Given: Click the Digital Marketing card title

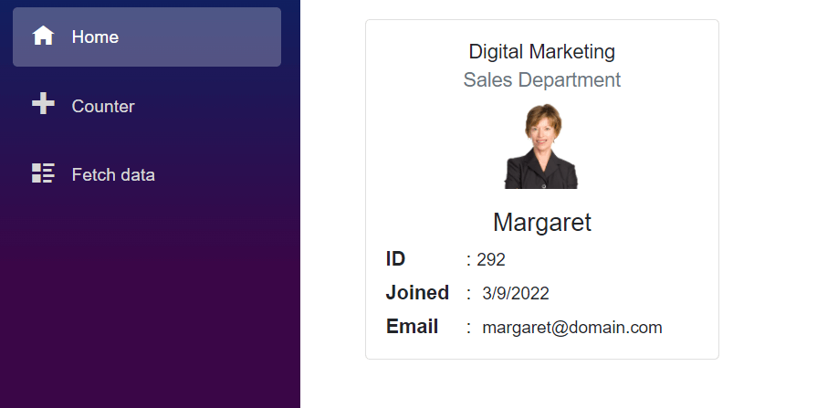Looking at the screenshot, I should click(x=541, y=52).
